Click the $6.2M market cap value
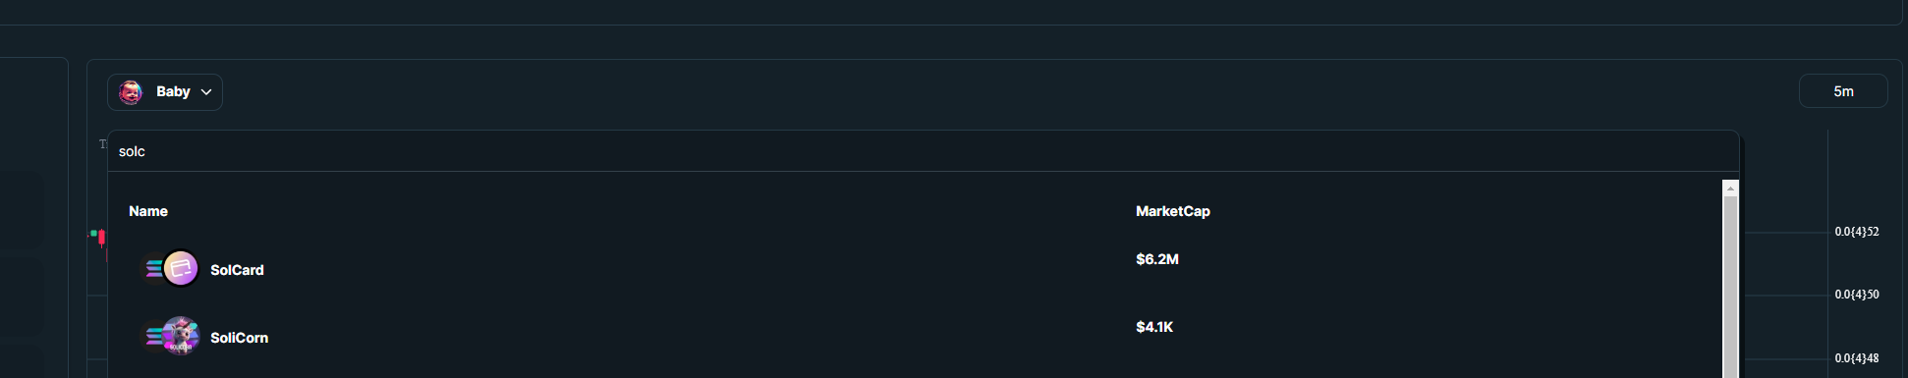 (x=1157, y=259)
